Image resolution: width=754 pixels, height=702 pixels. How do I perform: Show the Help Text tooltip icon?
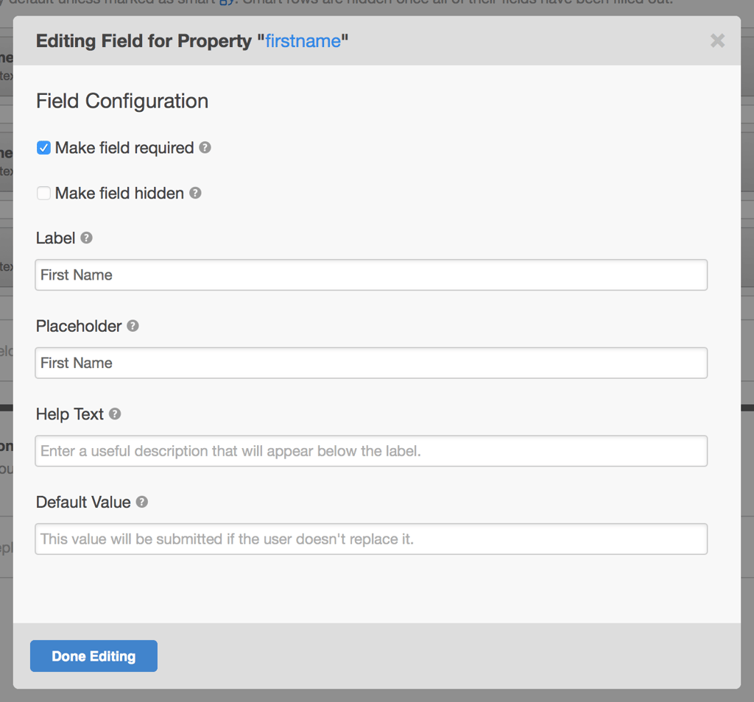click(115, 414)
